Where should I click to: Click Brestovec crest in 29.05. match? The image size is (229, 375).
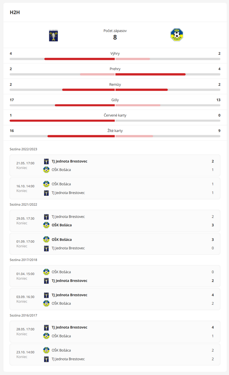click(x=46, y=217)
